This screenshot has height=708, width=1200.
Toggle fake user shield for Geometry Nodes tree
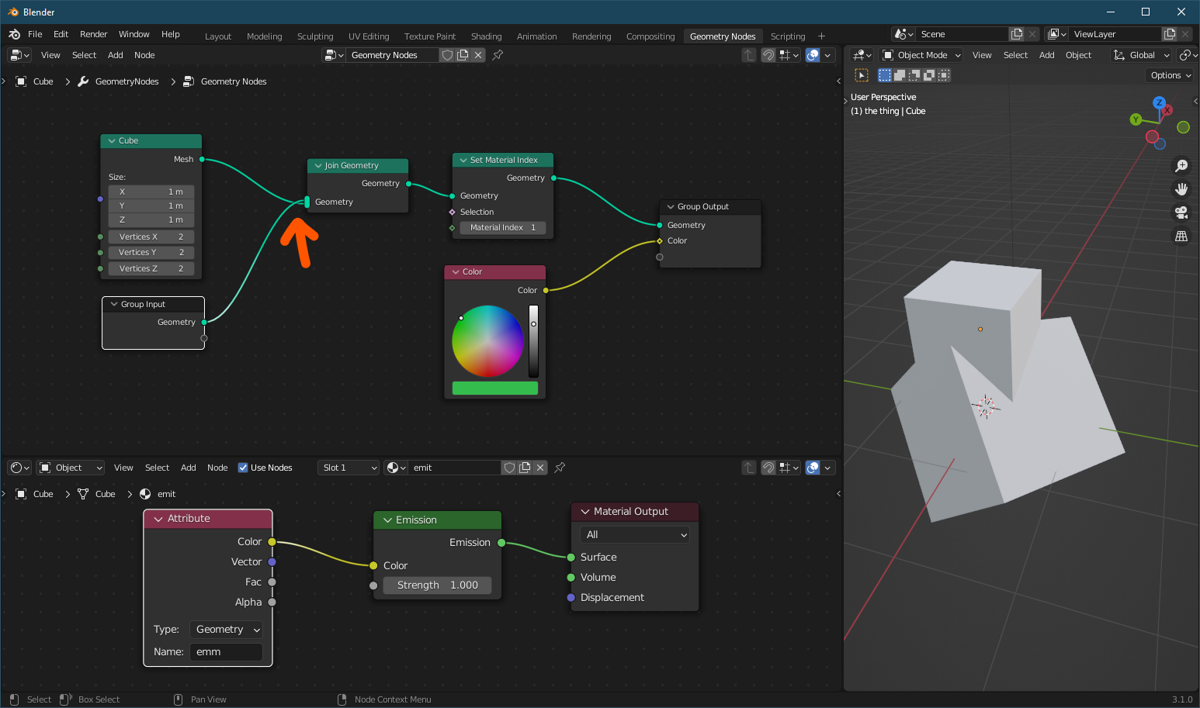(447, 55)
